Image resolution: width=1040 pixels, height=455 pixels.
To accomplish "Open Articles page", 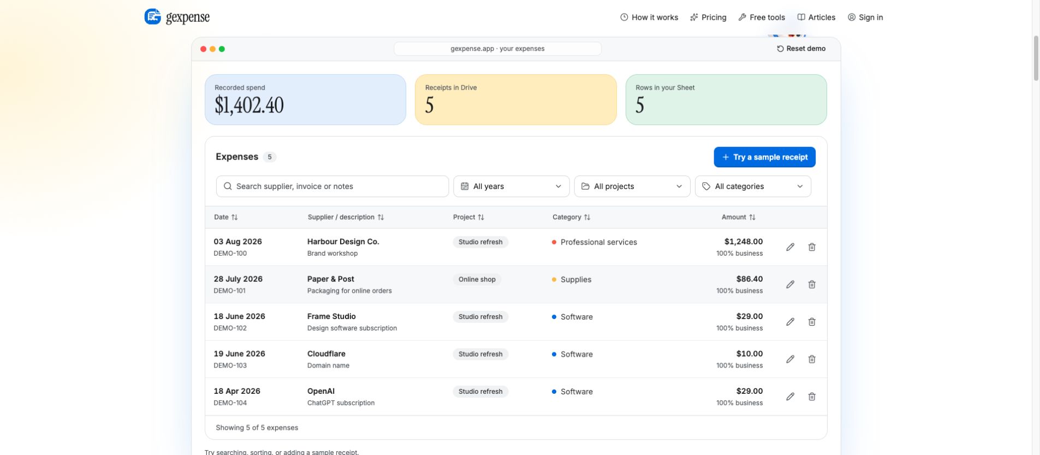I will click(x=816, y=17).
